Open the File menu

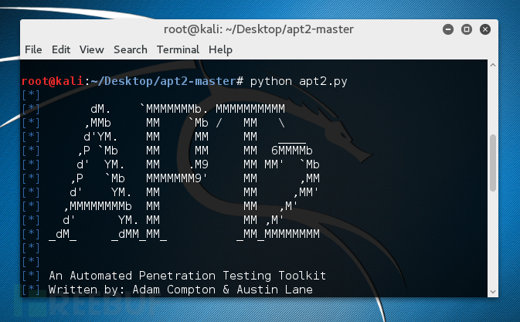[33, 49]
